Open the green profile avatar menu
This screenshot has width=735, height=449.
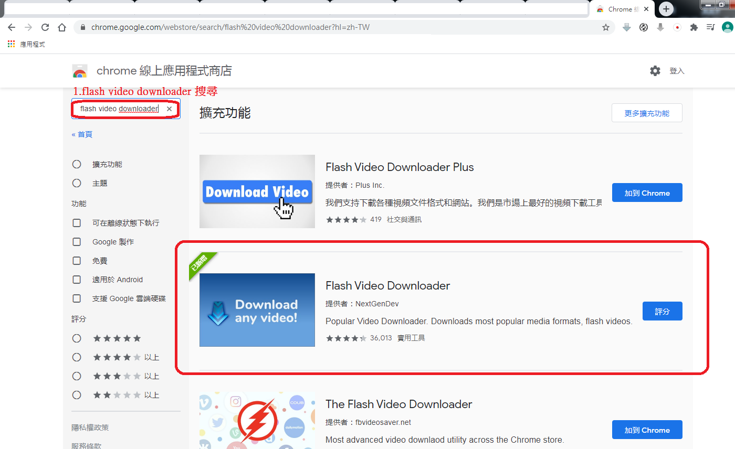click(x=727, y=27)
